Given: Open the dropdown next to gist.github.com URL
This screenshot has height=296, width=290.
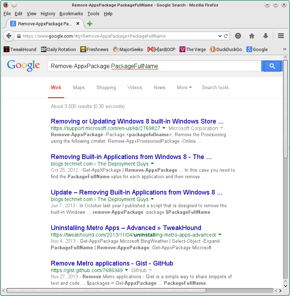Looking at the screenshot, I should [126, 270].
